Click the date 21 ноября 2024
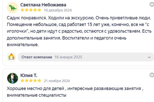Image resolution: width=154 pixels, height=102 pixels. point(57,81)
